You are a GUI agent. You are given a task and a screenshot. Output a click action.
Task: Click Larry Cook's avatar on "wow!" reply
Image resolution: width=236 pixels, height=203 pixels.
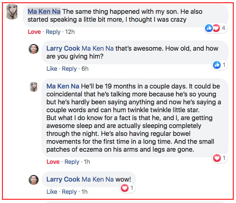34,180
